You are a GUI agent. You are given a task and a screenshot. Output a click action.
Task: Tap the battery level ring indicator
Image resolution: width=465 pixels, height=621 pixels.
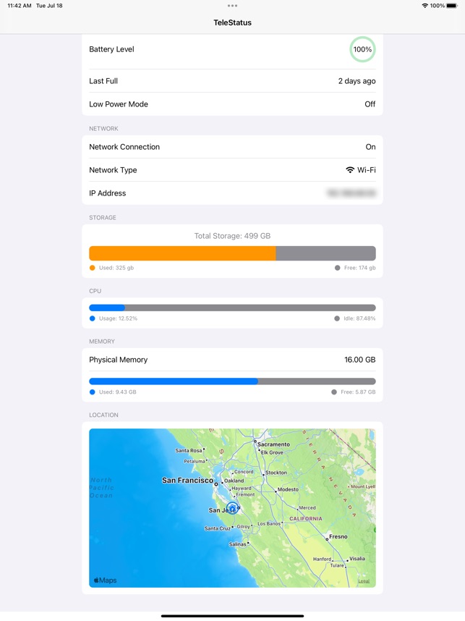coord(362,49)
